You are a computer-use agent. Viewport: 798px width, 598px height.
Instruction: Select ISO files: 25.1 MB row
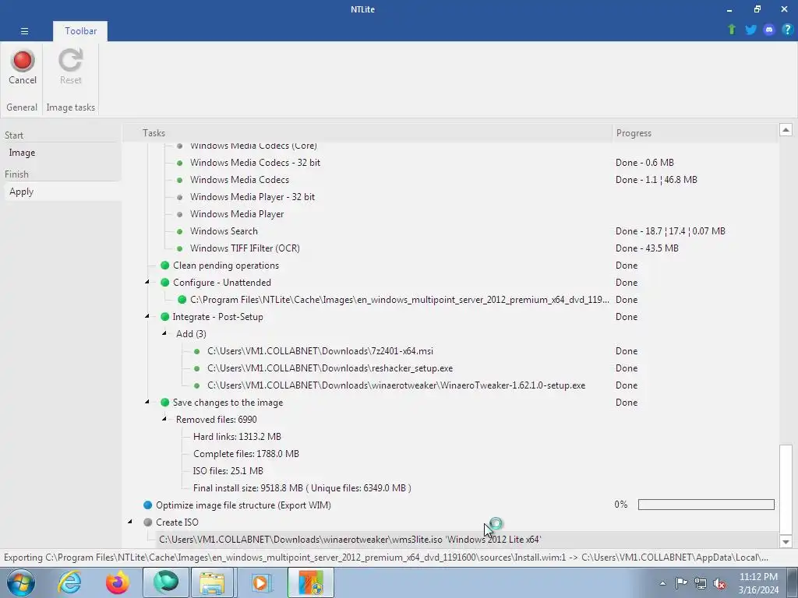tap(228, 471)
